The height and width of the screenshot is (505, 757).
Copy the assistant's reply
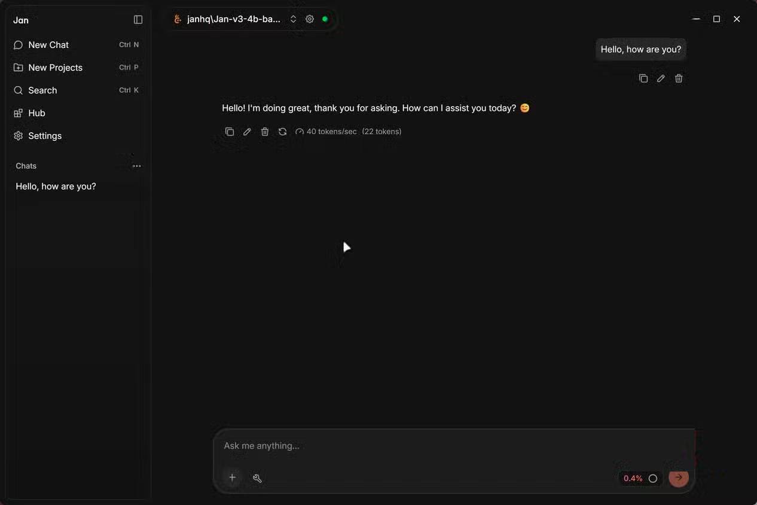230,132
